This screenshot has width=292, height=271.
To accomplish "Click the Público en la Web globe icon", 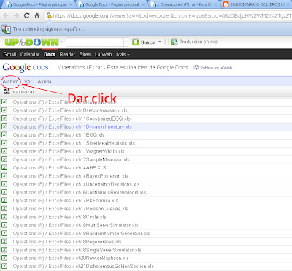I will [196, 68].
